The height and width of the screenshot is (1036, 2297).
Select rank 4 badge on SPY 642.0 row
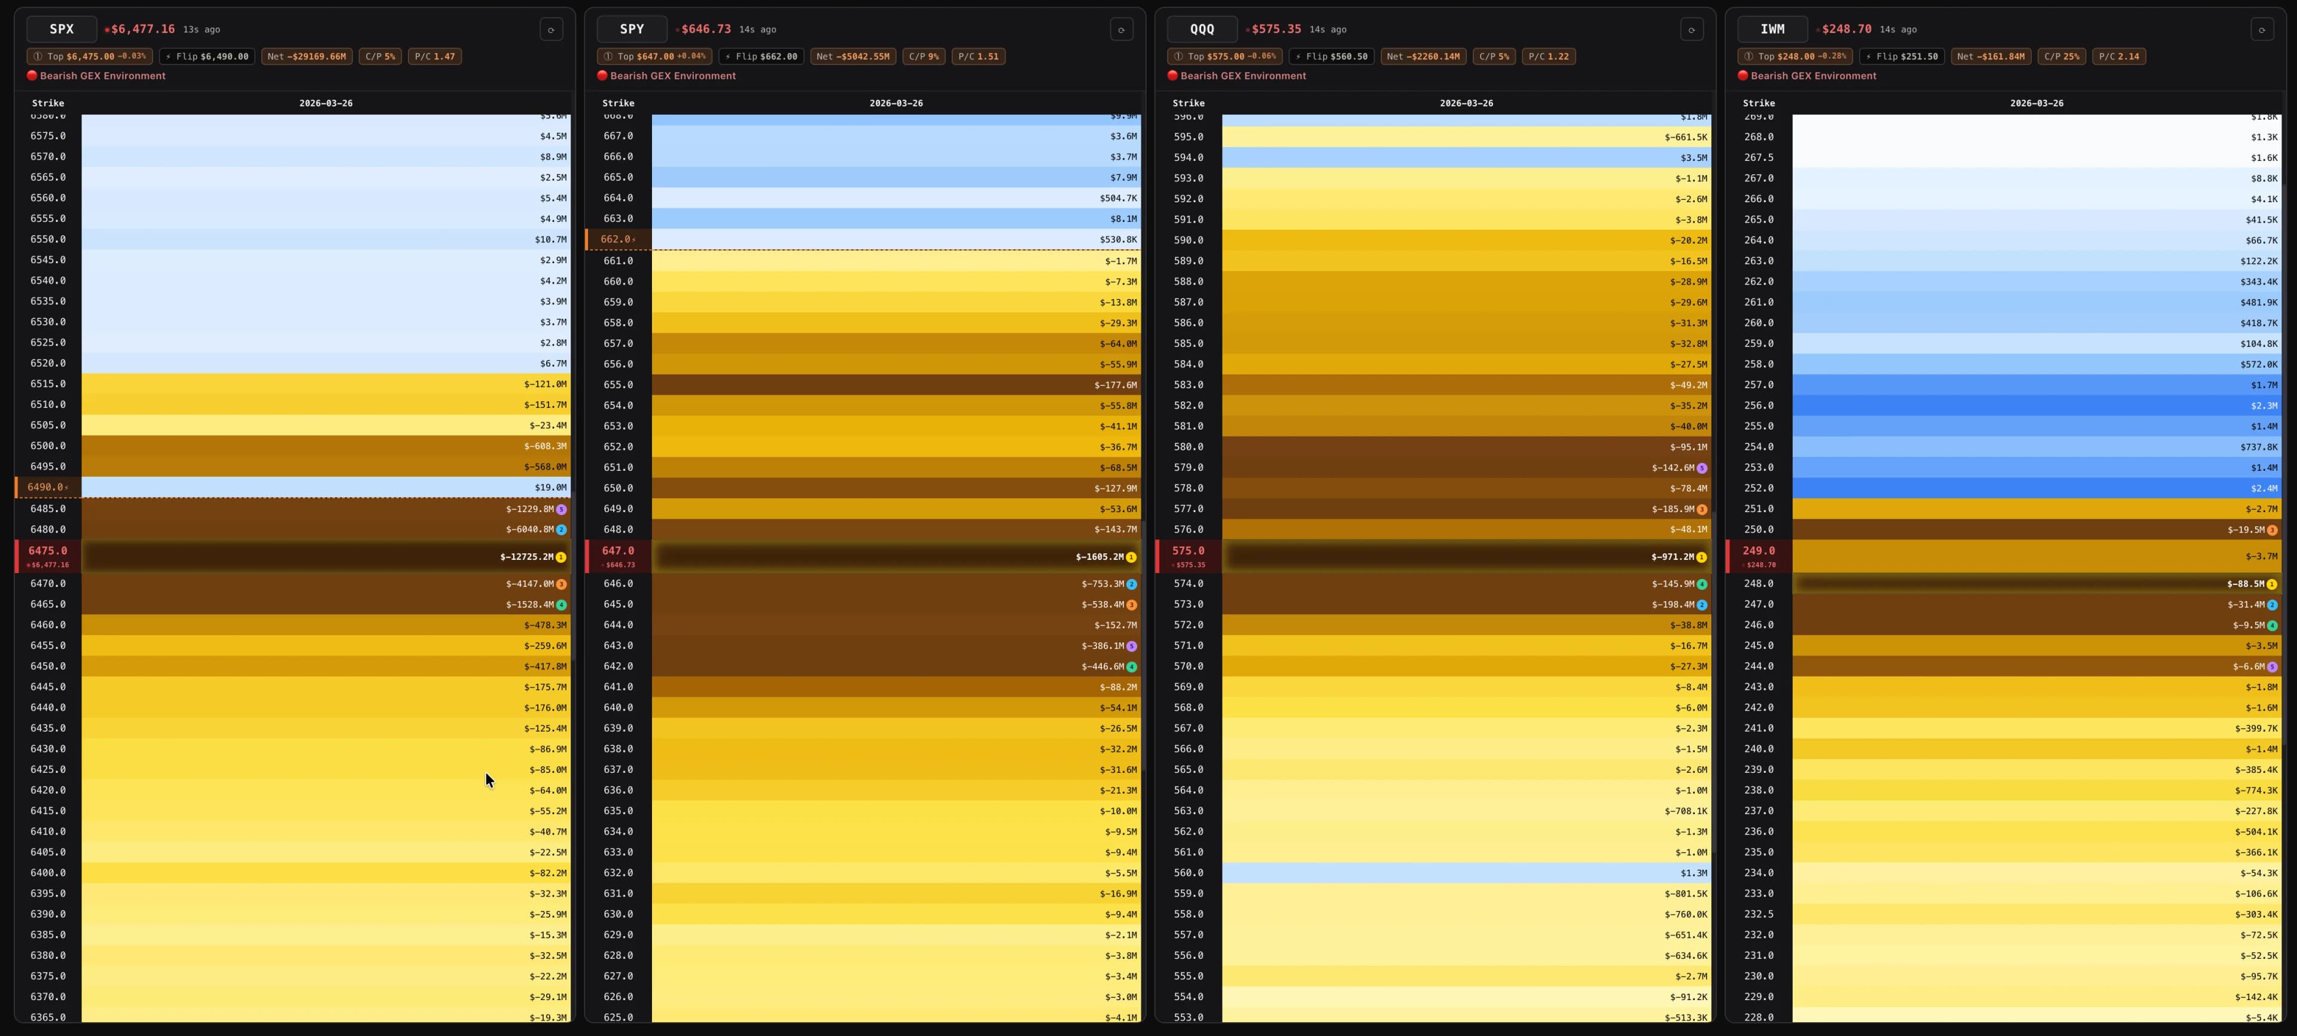[1131, 667]
